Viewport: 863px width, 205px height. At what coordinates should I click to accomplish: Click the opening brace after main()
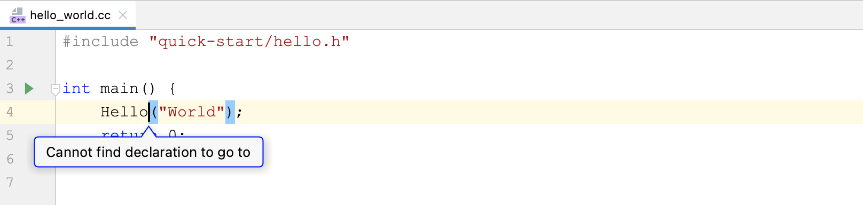point(172,89)
